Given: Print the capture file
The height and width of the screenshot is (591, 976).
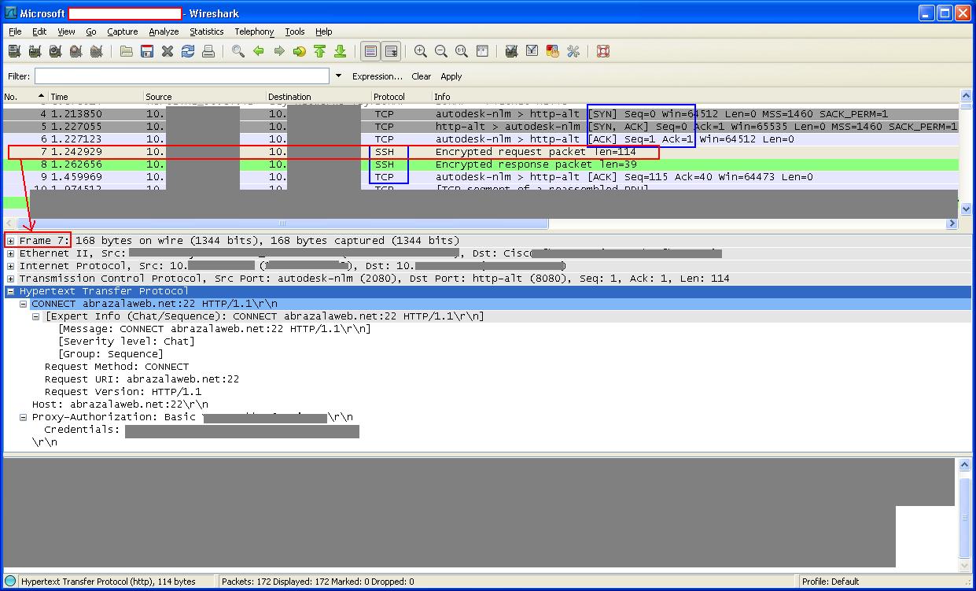Looking at the screenshot, I should click(x=208, y=50).
